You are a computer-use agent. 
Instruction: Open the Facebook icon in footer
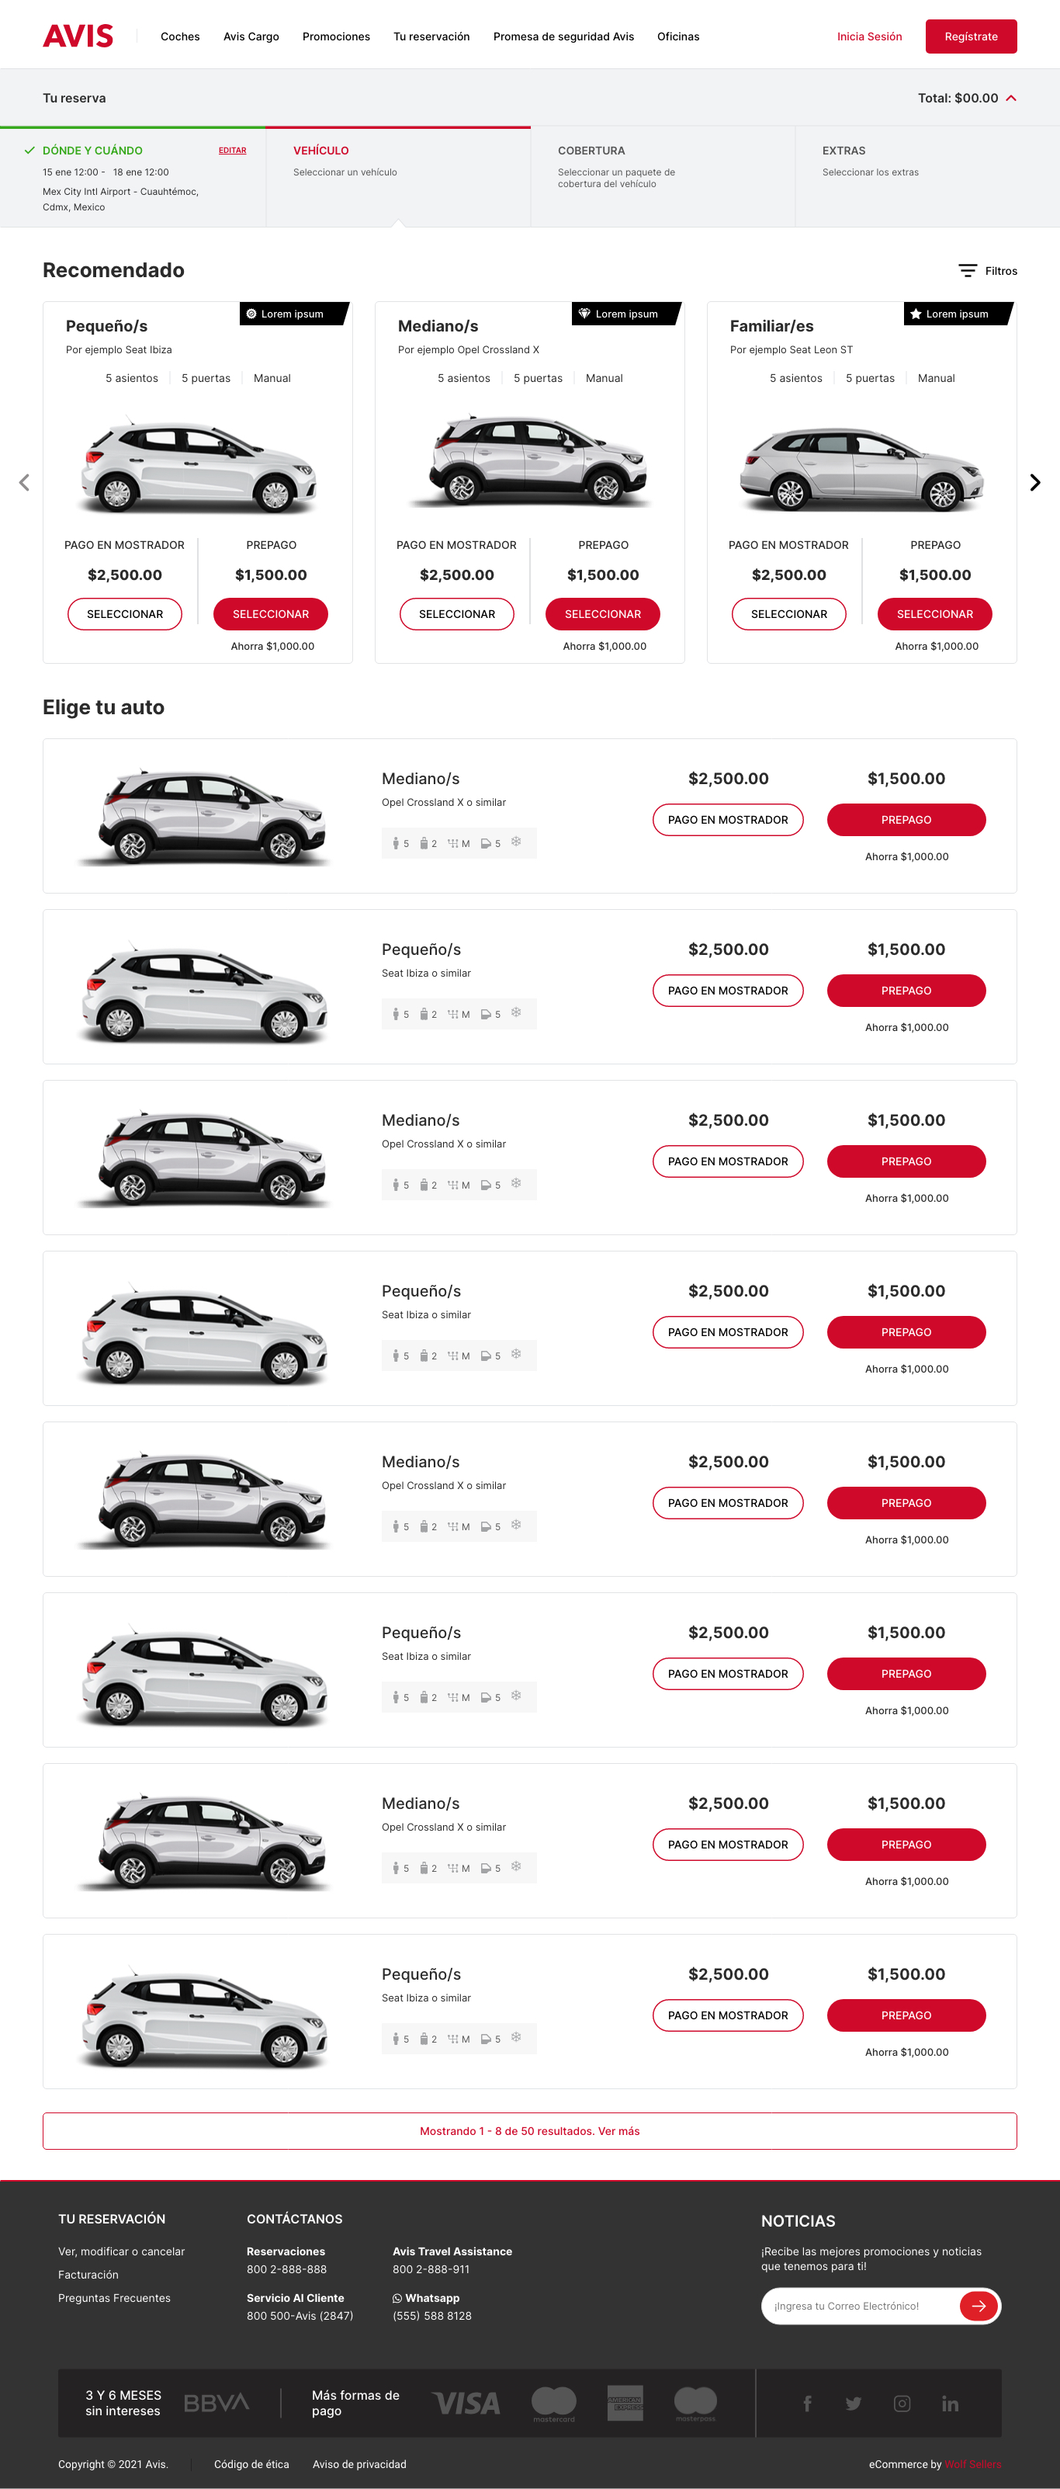807,2403
